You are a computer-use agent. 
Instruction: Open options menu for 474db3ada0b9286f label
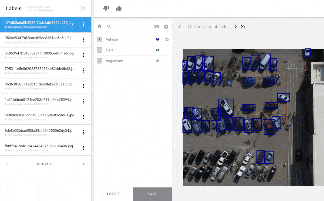click(83, 24)
